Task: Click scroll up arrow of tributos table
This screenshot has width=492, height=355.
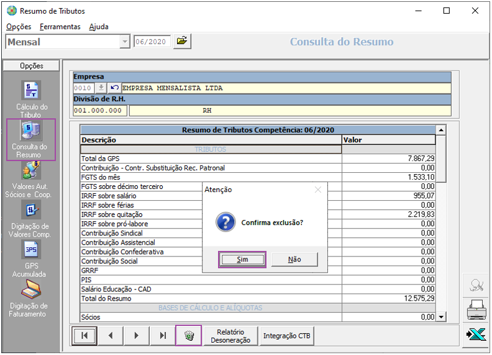Action: click(x=441, y=130)
